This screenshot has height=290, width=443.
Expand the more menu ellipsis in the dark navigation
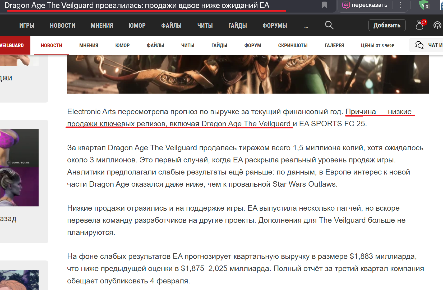[x=306, y=26]
